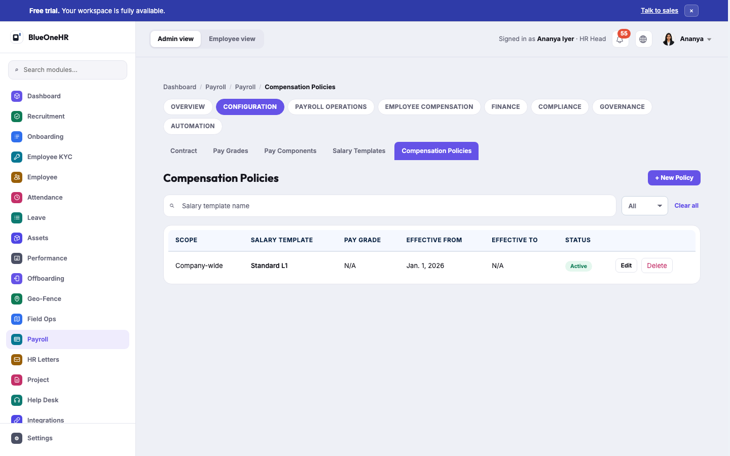Open the Attendance clock icon
Viewport: 730px width, 456px height.
[17, 198]
